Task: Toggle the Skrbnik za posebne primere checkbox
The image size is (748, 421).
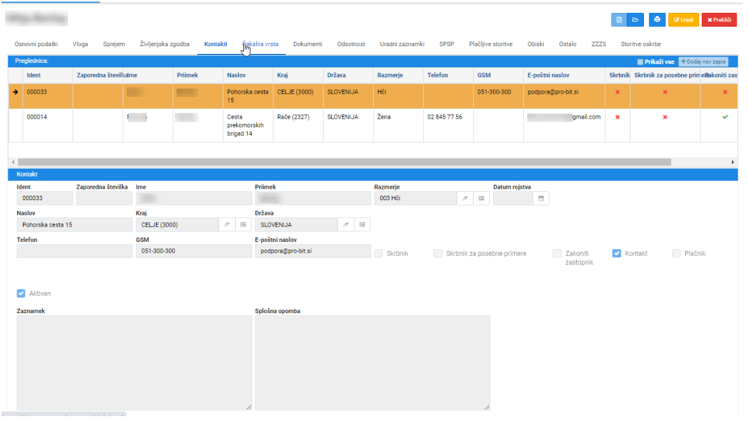Action: (x=438, y=253)
